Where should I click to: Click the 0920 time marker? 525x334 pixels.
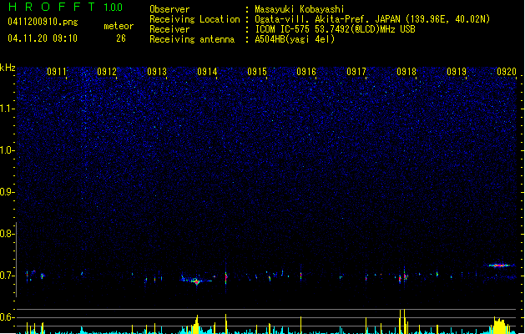507,72
